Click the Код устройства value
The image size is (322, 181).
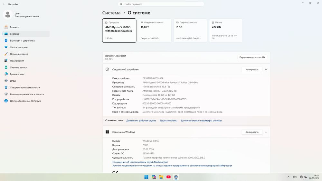pyautogui.click(x=164, y=99)
